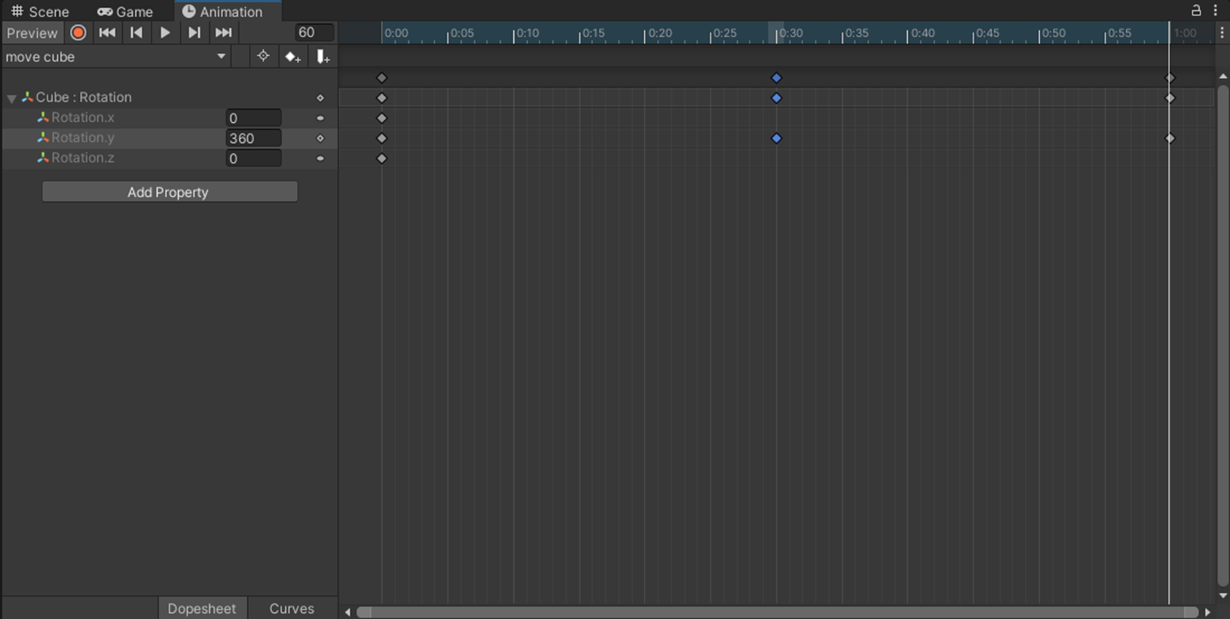Enable keyframe recording mode
The image size is (1230, 619).
coord(78,33)
